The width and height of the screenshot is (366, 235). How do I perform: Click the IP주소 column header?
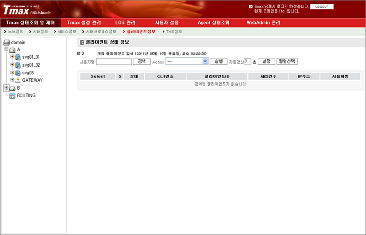tap(304, 76)
